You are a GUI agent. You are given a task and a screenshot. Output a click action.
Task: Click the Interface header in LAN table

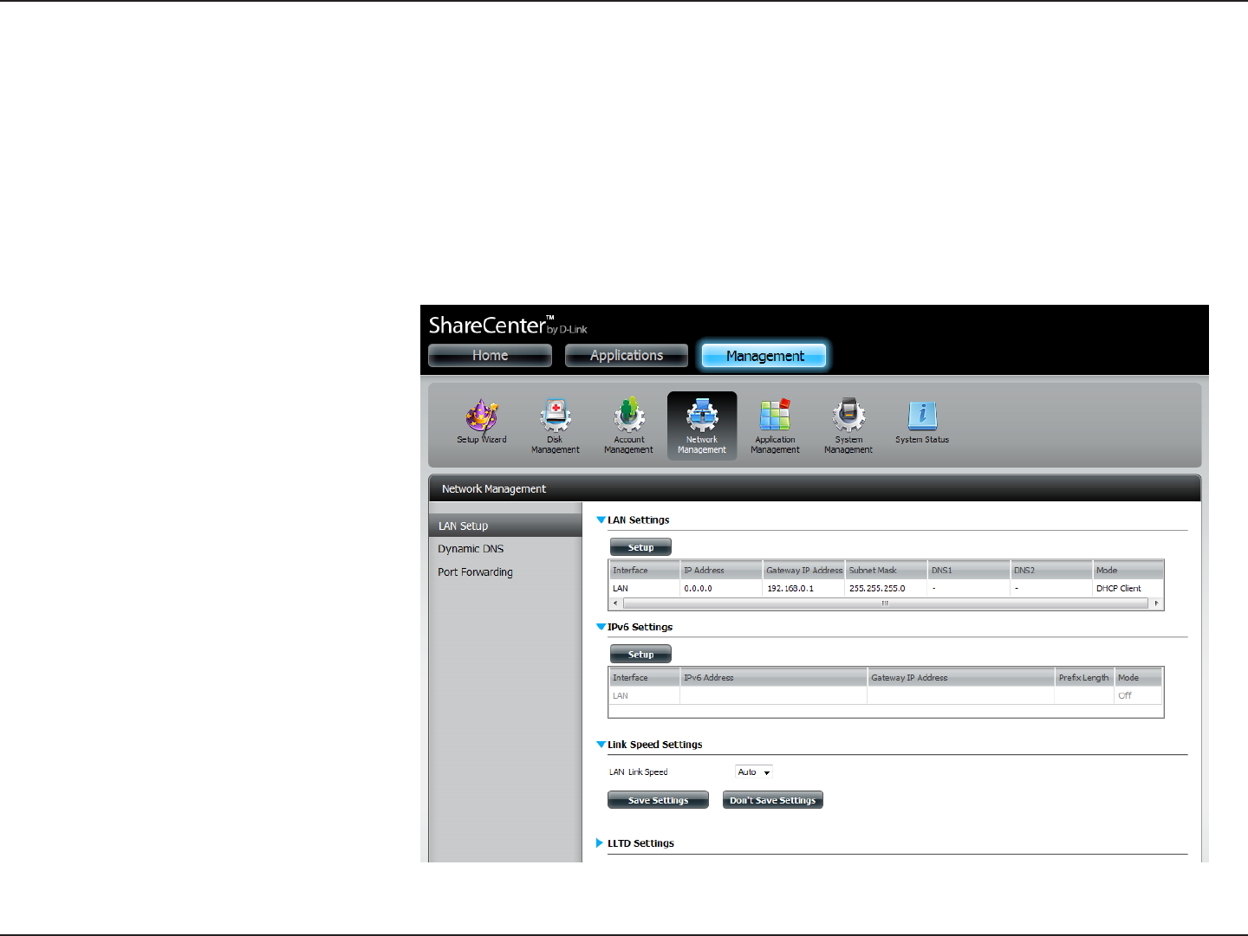(x=645, y=571)
